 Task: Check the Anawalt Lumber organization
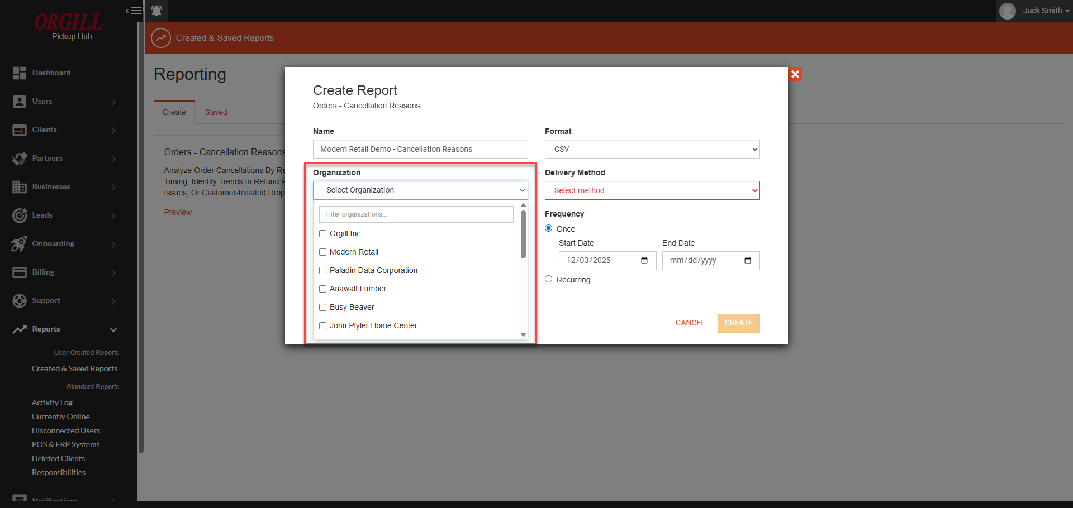pyautogui.click(x=323, y=289)
